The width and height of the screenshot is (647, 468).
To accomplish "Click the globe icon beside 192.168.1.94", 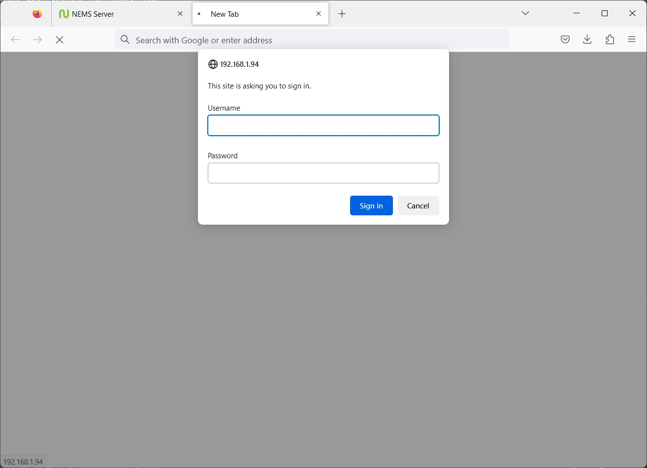I will (213, 64).
